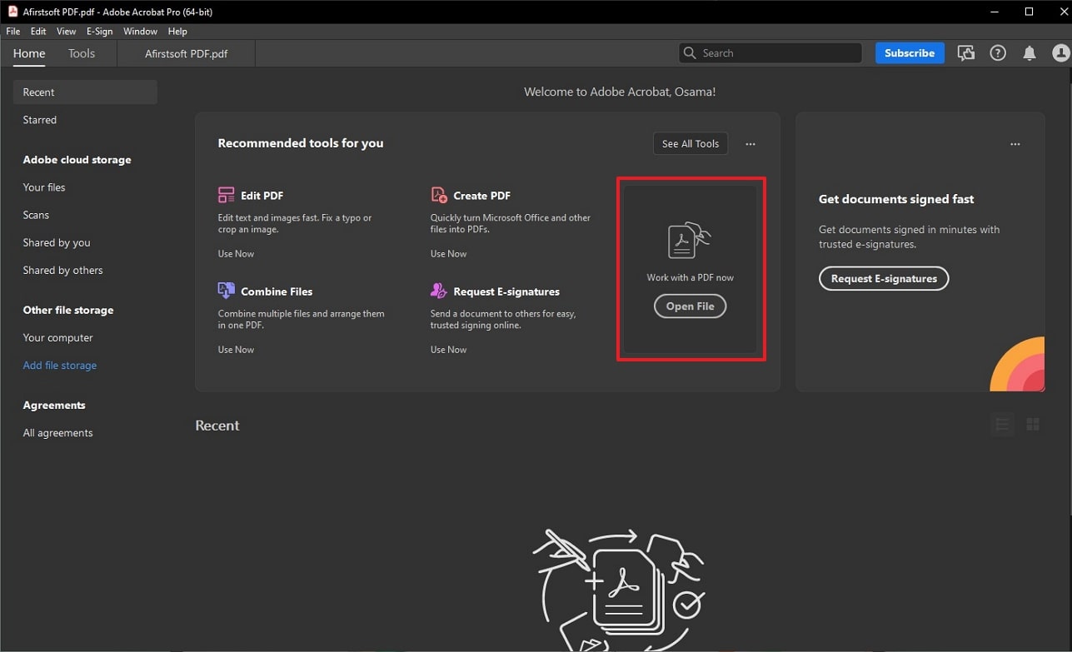Click the Add file storage link
This screenshot has width=1072, height=652.
tap(60, 366)
